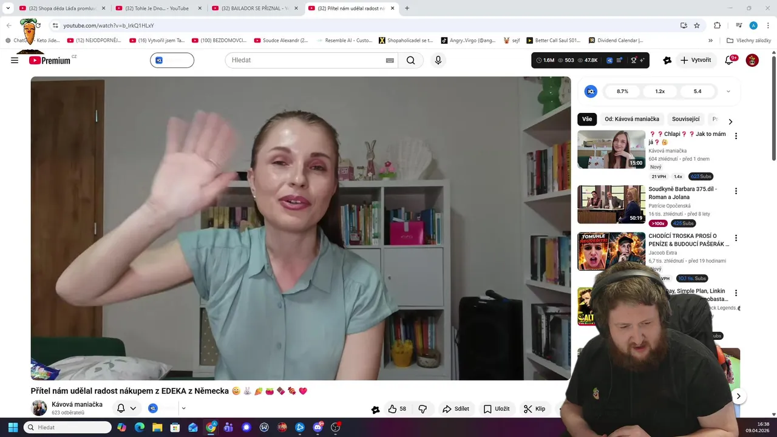Image resolution: width=777 pixels, height=437 pixels.
Task: Click the round vidIQ icon in score panel
Action: [x=591, y=91]
